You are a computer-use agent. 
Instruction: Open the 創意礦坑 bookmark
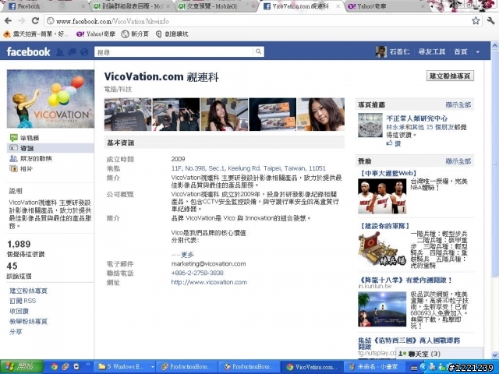click(172, 34)
